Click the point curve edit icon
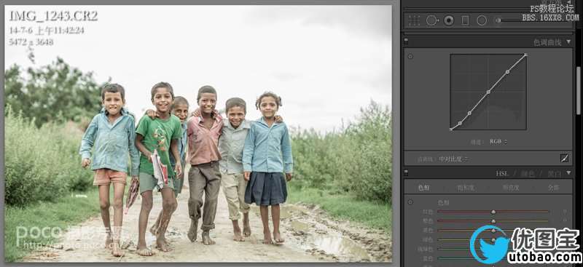The width and height of the screenshot is (583, 267). point(564,158)
